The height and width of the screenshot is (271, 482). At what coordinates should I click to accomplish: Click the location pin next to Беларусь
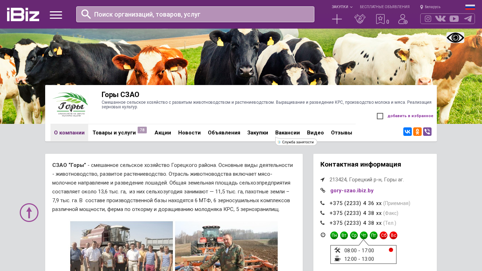coord(422,7)
